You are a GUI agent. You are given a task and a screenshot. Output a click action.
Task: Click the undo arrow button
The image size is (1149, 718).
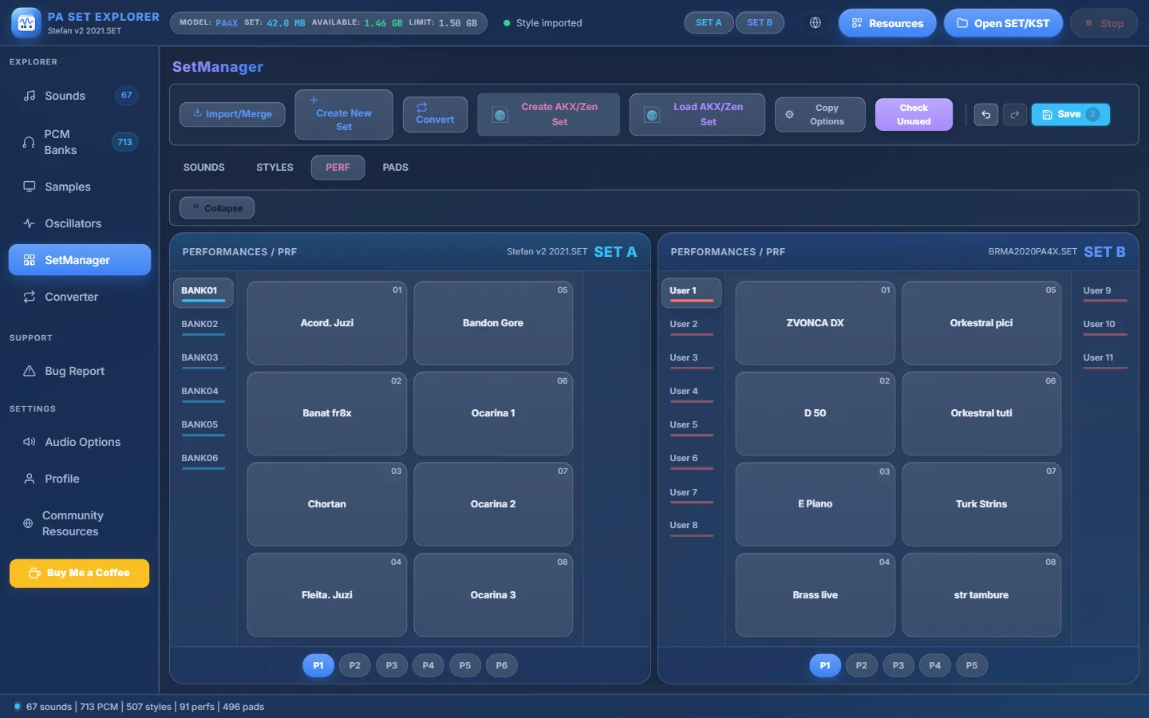point(986,115)
